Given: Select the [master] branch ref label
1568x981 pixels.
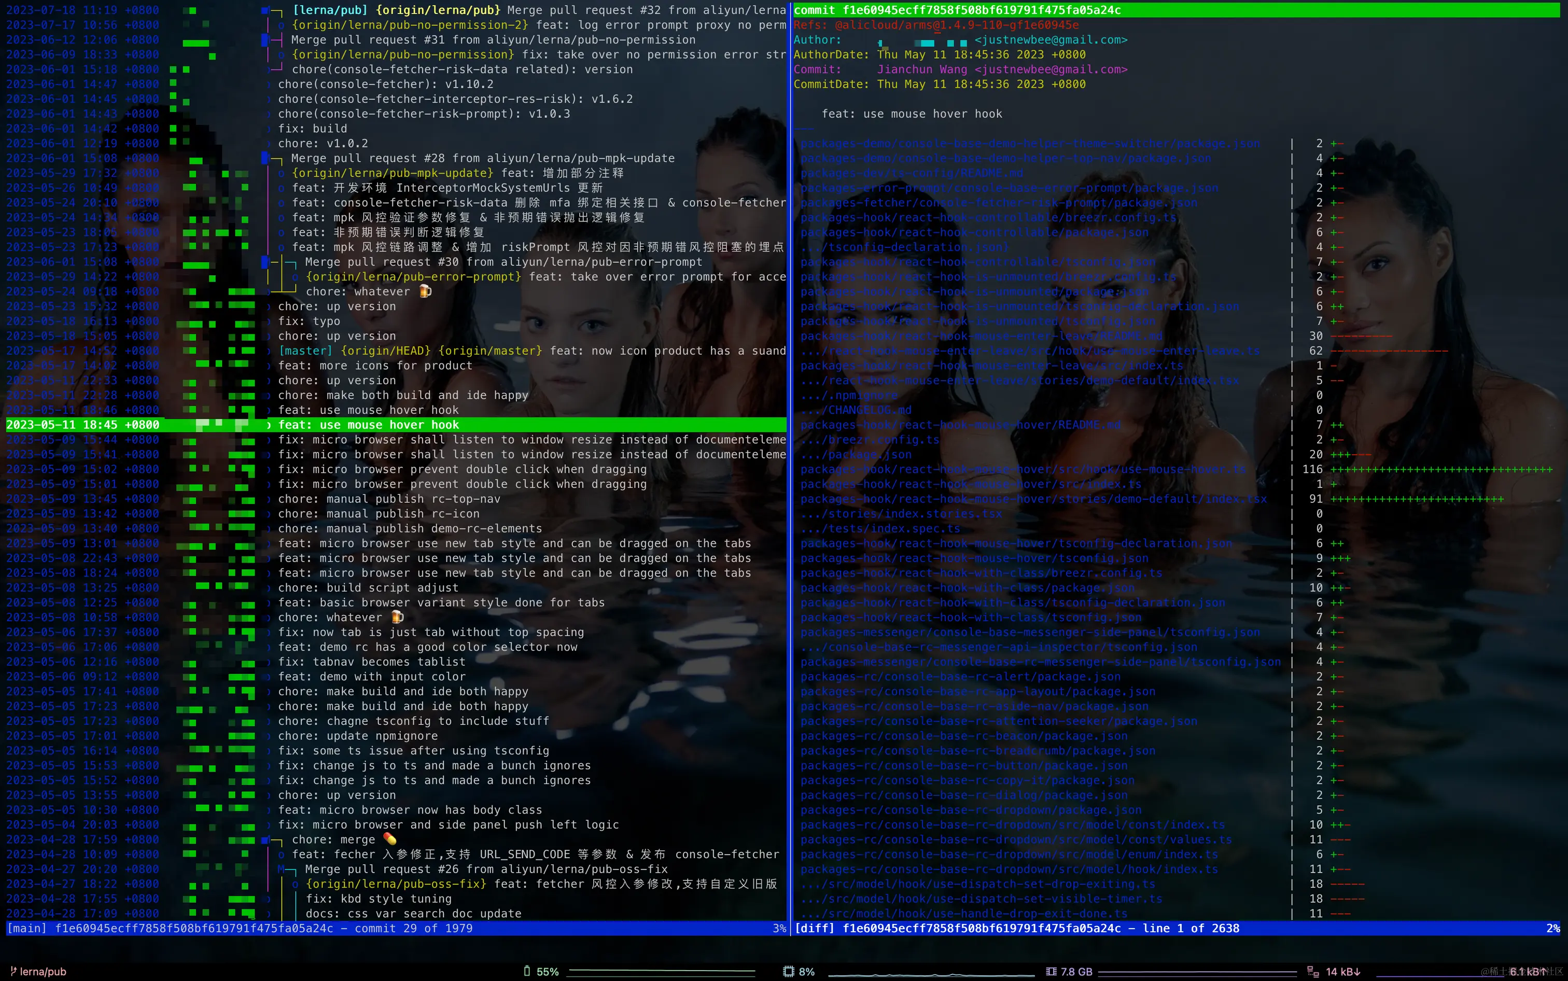Looking at the screenshot, I should coord(305,351).
